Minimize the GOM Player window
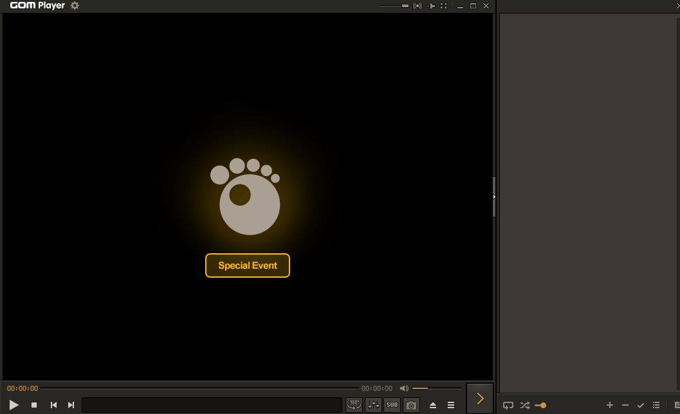 [460, 6]
